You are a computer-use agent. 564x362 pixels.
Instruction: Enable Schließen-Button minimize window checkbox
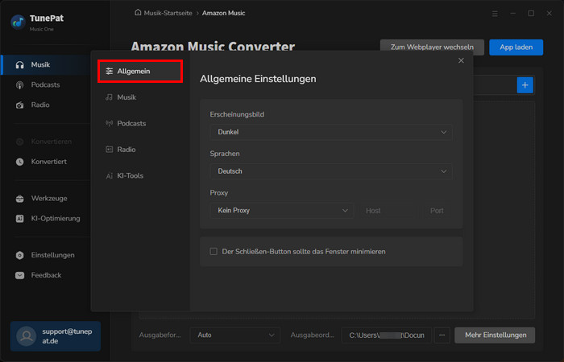pos(214,251)
